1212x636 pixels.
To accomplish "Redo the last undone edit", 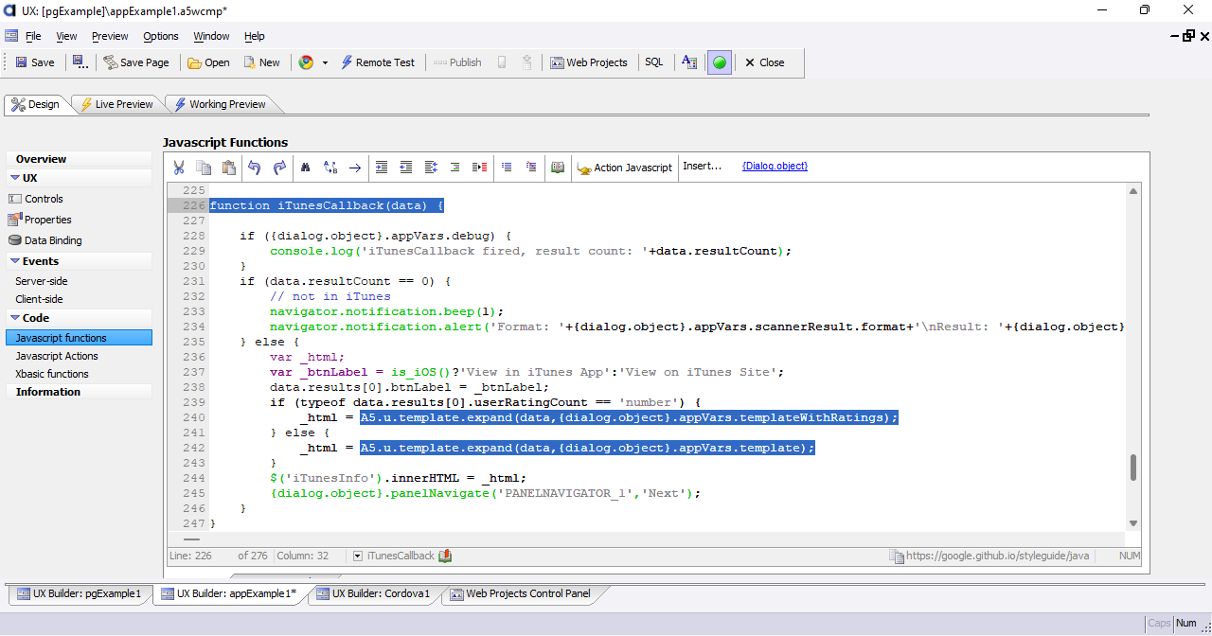I will coord(279,167).
